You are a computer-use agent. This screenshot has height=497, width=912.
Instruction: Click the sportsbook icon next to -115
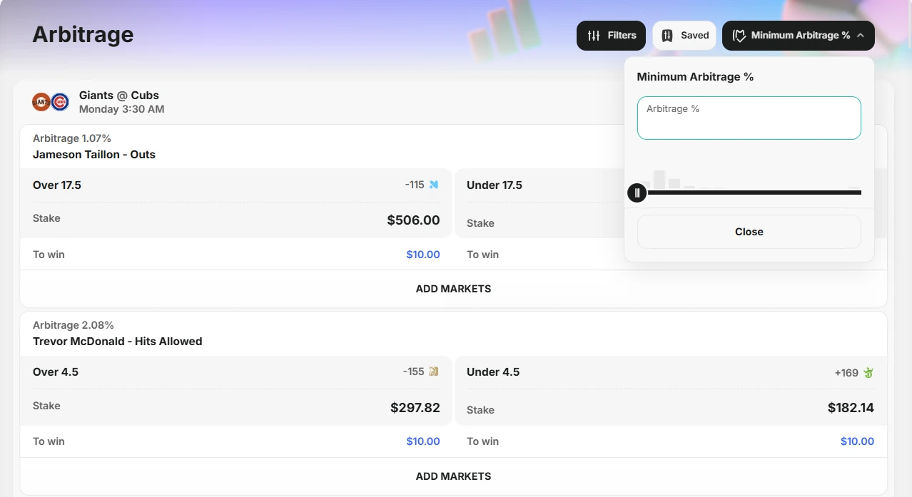434,185
